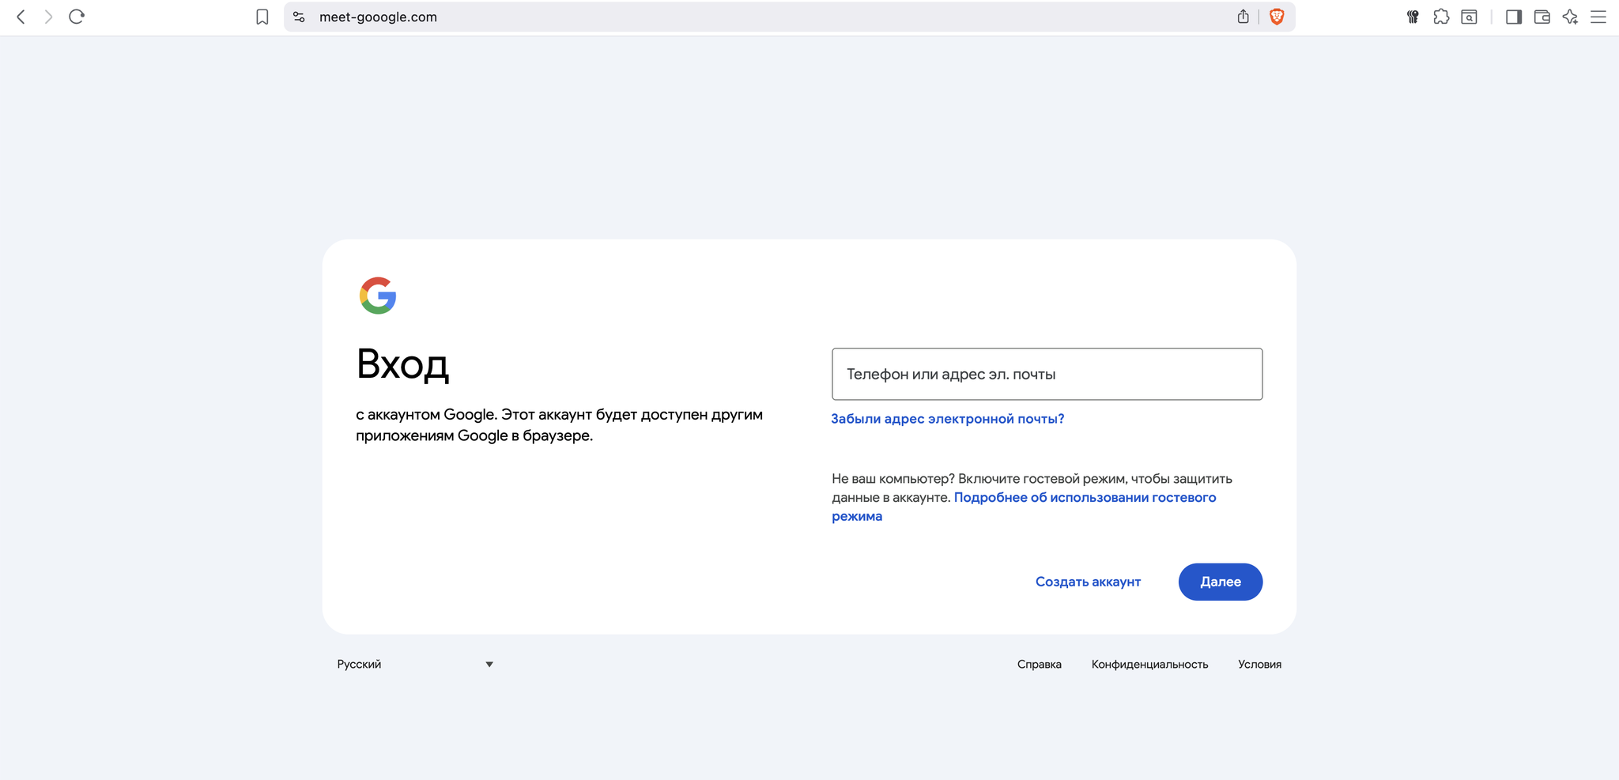1619x780 pixels.
Task: Go back to the previous page
Action: [21, 17]
